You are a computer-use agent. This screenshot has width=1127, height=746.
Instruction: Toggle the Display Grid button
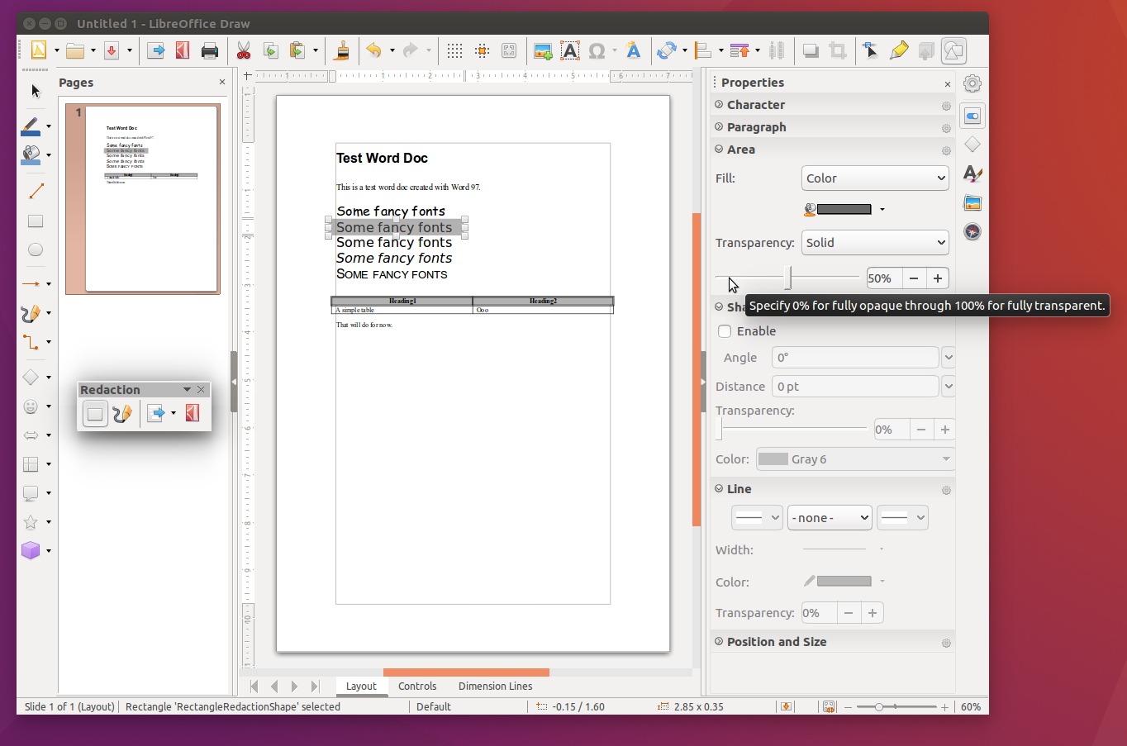click(x=454, y=50)
